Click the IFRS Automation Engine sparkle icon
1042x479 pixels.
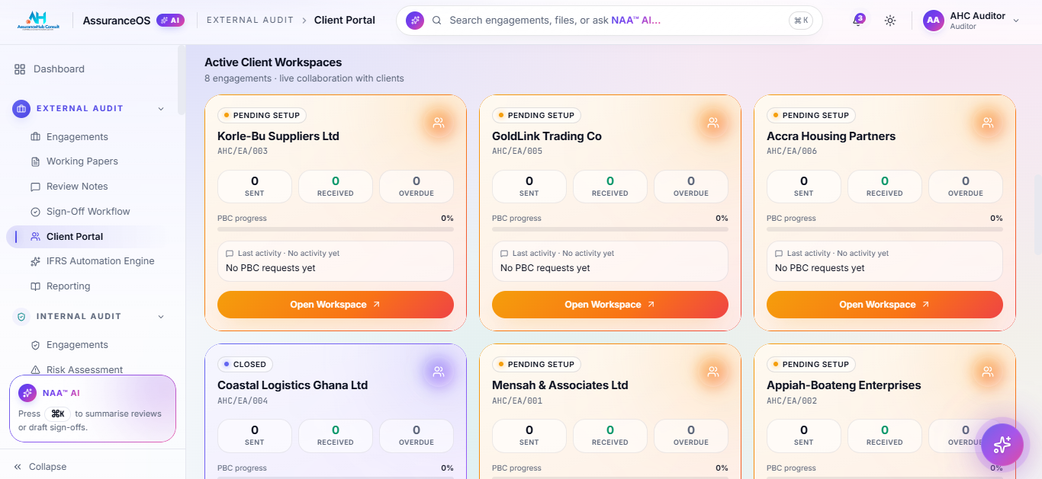pyautogui.click(x=35, y=261)
